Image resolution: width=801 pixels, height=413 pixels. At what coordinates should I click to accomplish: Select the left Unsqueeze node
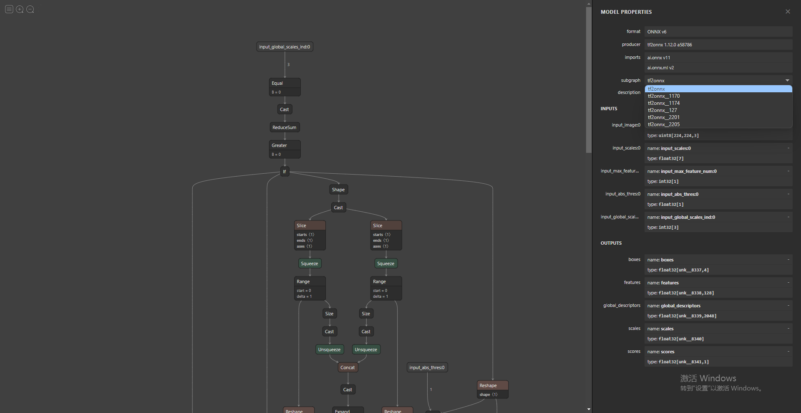click(x=330, y=350)
